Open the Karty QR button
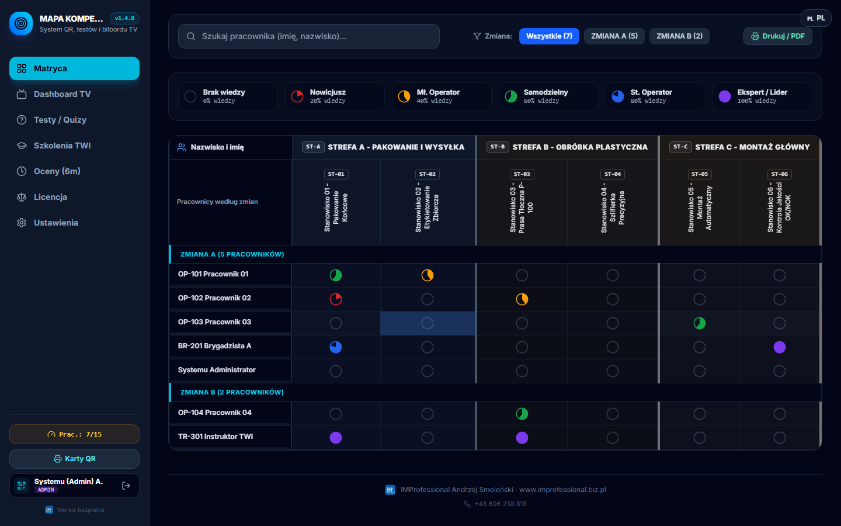 click(x=74, y=459)
